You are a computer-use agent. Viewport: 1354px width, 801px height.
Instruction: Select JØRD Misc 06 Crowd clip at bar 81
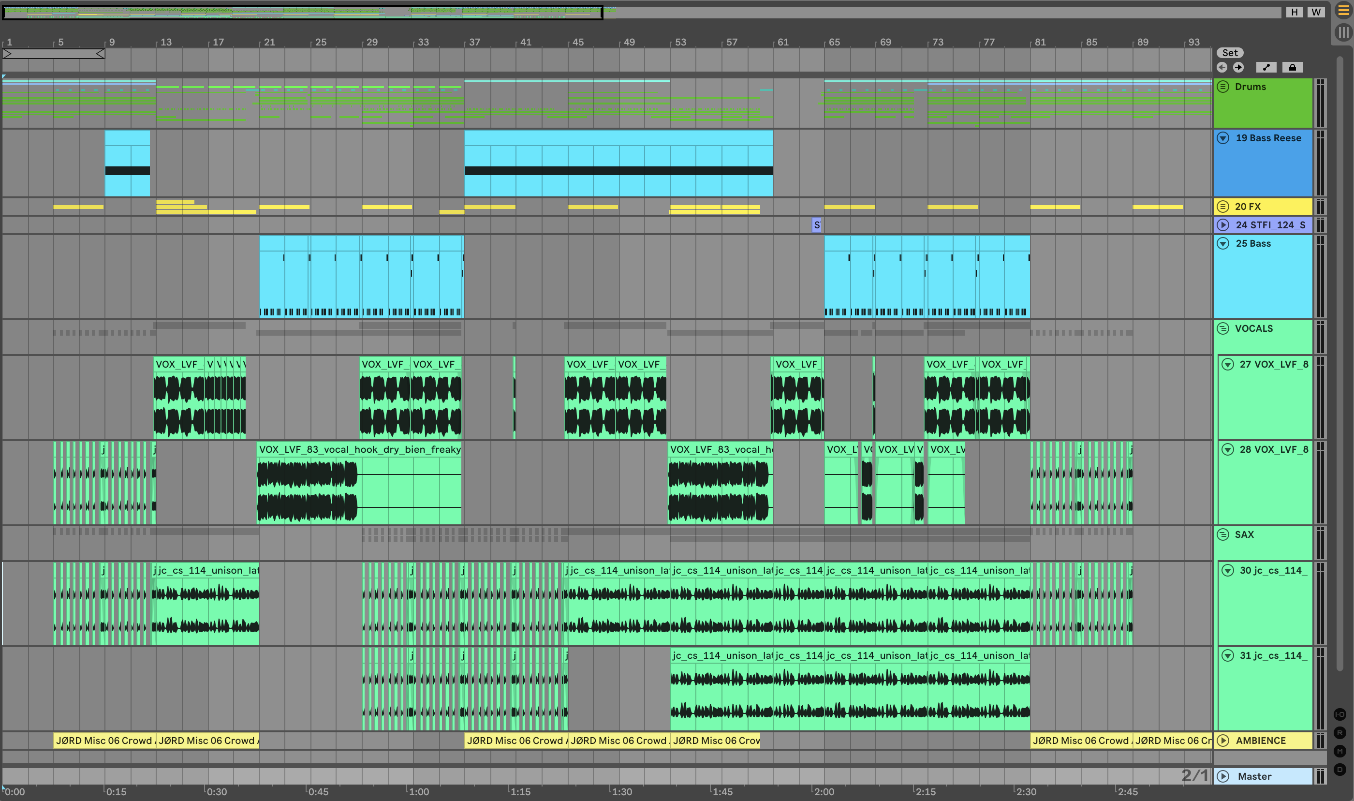[x=1081, y=741]
